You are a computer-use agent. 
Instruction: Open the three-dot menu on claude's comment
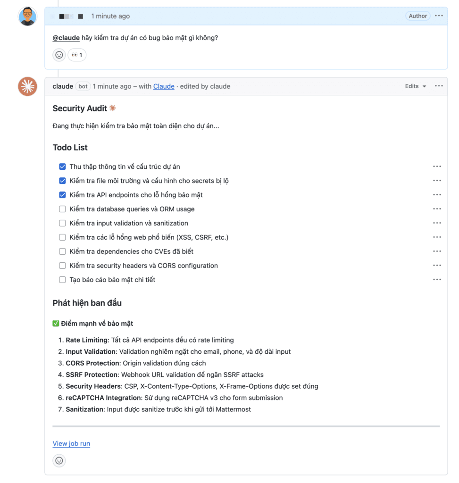(x=439, y=86)
